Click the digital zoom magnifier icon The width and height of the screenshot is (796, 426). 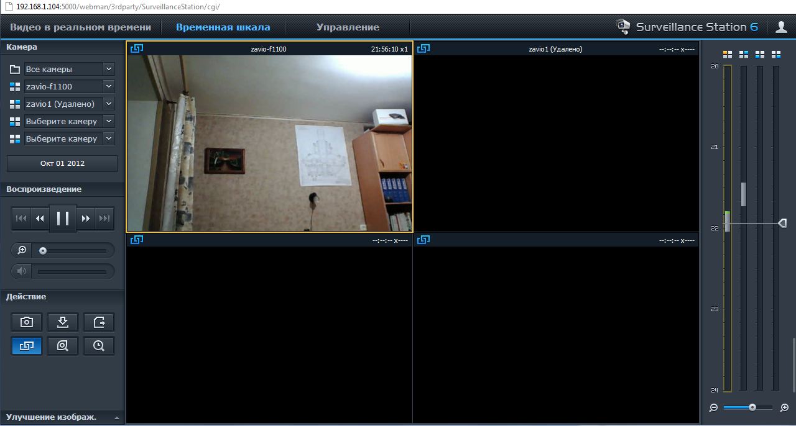coord(22,250)
